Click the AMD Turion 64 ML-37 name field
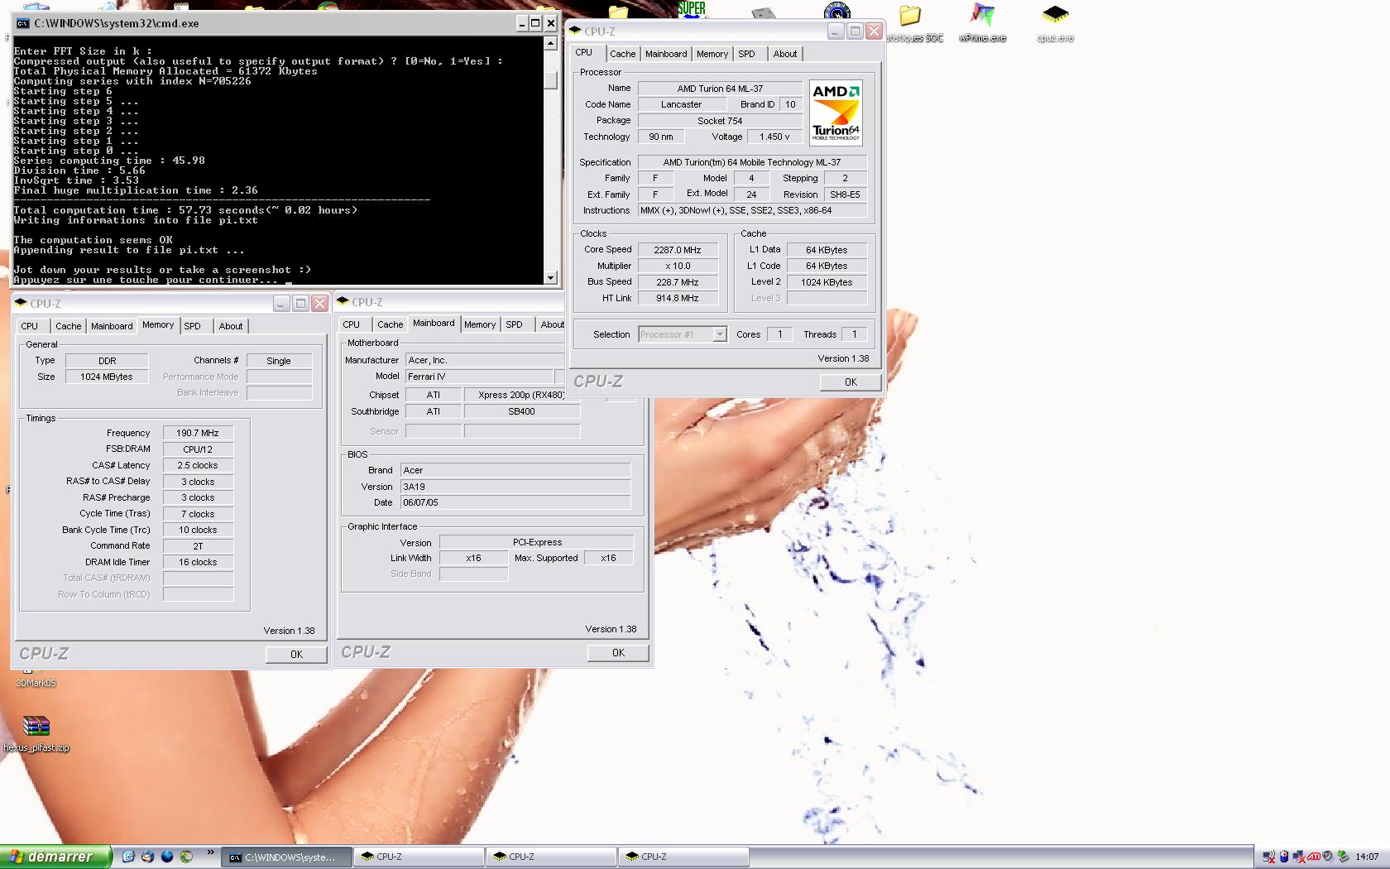This screenshot has height=869, width=1390. (720, 89)
